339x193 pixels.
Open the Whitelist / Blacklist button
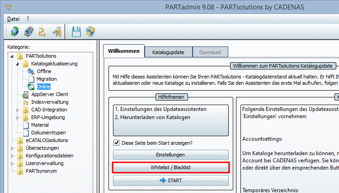coord(170,167)
